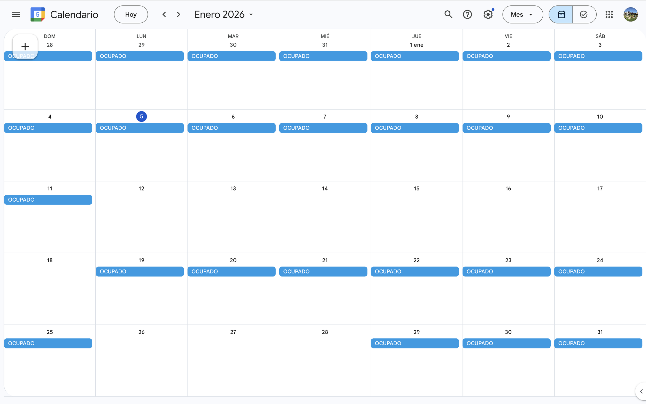Image resolution: width=646 pixels, height=404 pixels.
Task: Open the main menu hamburger icon
Action: [x=16, y=14]
